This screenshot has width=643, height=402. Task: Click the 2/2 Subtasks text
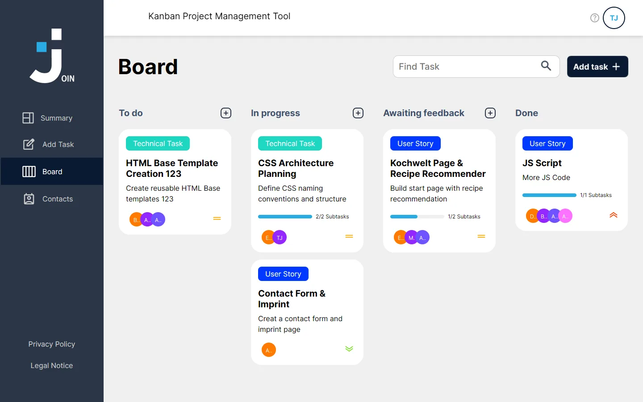(x=332, y=217)
